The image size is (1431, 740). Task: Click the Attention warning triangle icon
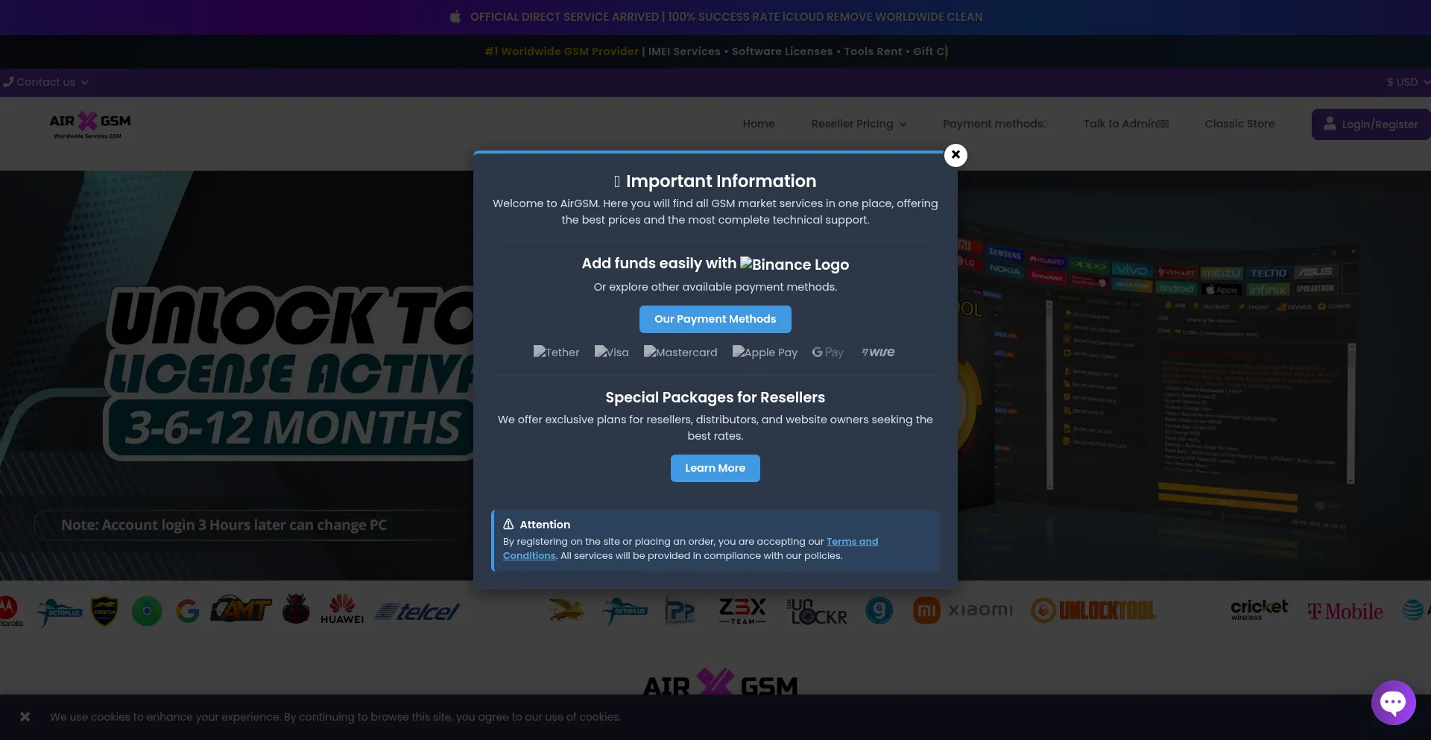pyautogui.click(x=508, y=524)
